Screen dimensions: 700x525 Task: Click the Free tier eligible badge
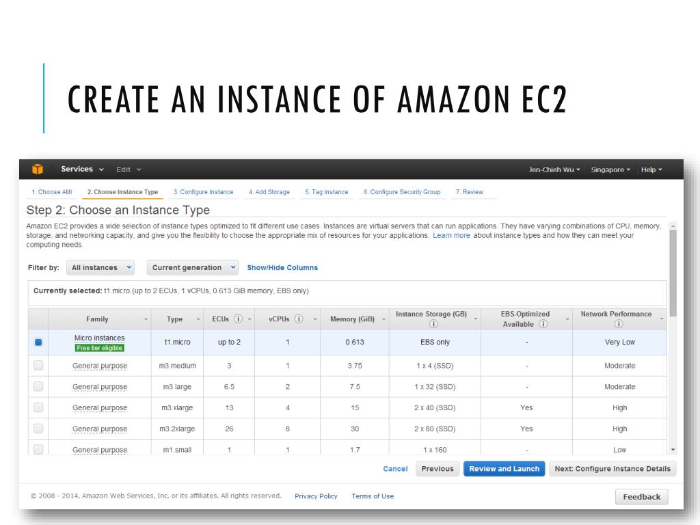[x=100, y=348]
